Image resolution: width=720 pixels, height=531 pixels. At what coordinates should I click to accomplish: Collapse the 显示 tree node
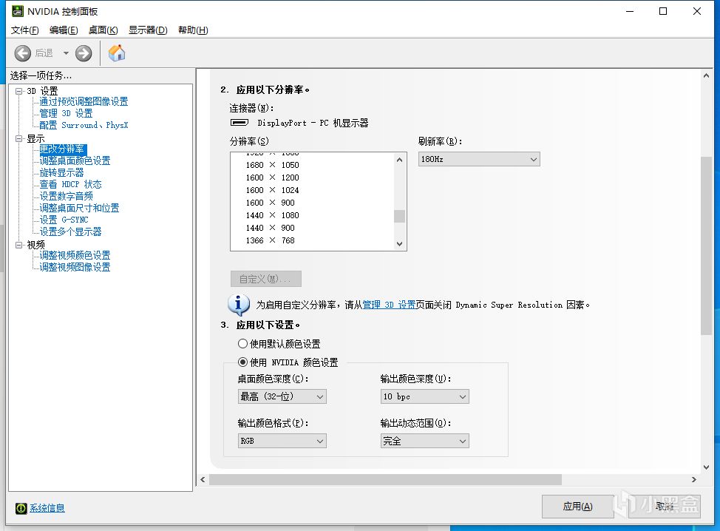click(18, 138)
